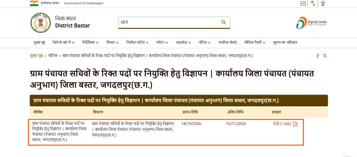Expand the विभाग menu
The height and width of the screenshot is (157, 357).
[x=113, y=42]
